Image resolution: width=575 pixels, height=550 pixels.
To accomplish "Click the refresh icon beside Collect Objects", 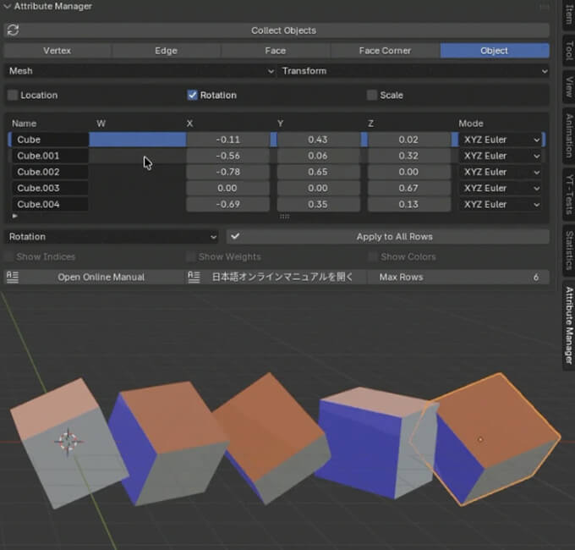I will (13, 30).
